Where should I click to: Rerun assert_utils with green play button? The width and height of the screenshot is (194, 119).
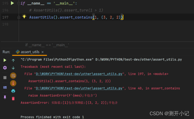coord(5,60)
